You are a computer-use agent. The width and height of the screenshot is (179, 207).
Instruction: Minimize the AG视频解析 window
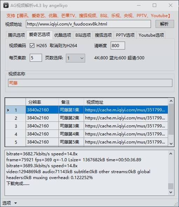(x=139, y=5)
